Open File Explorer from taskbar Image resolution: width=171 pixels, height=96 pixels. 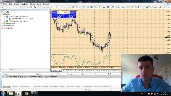[11, 94]
